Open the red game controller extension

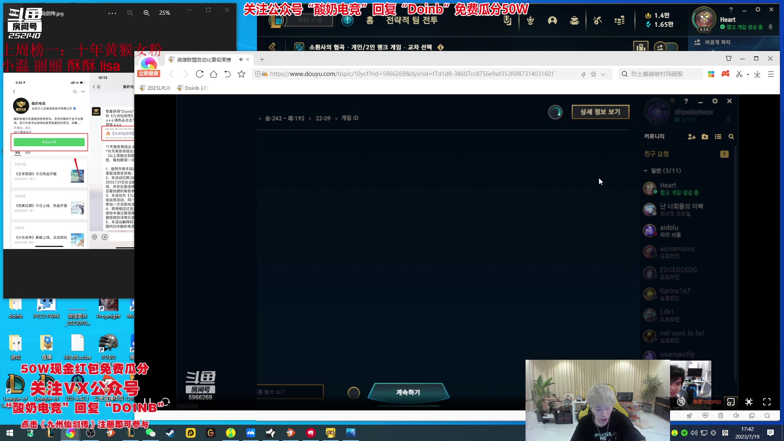coord(725,74)
